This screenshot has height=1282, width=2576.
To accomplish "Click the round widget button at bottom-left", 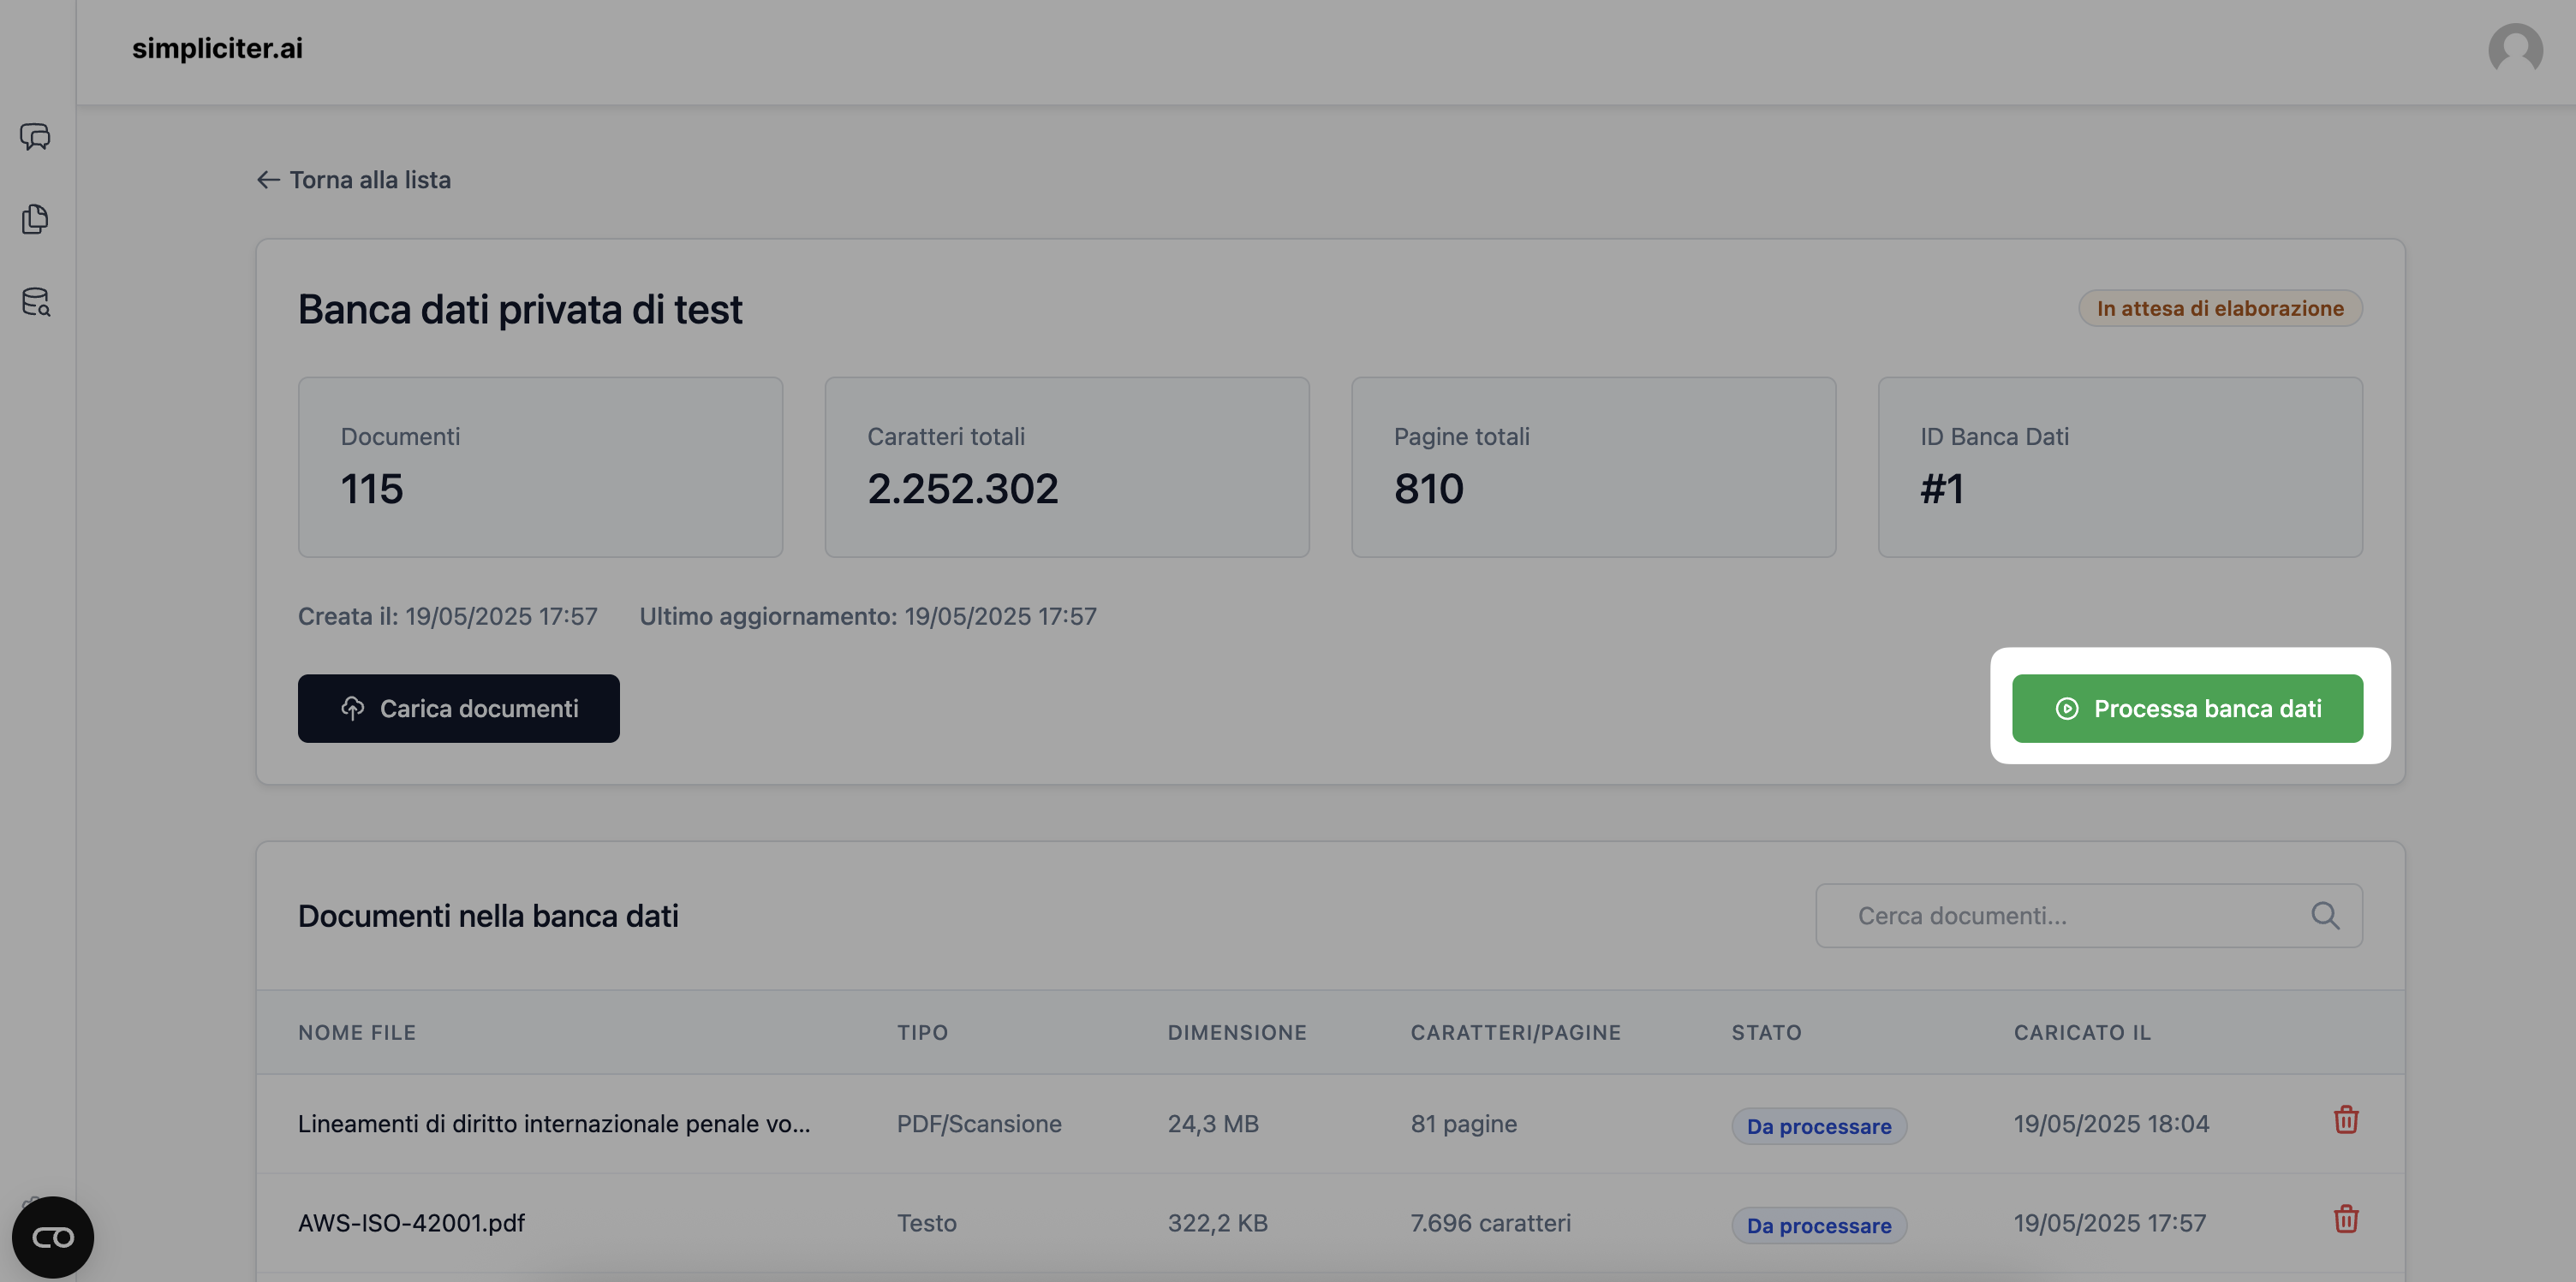I will click(53, 1237).
